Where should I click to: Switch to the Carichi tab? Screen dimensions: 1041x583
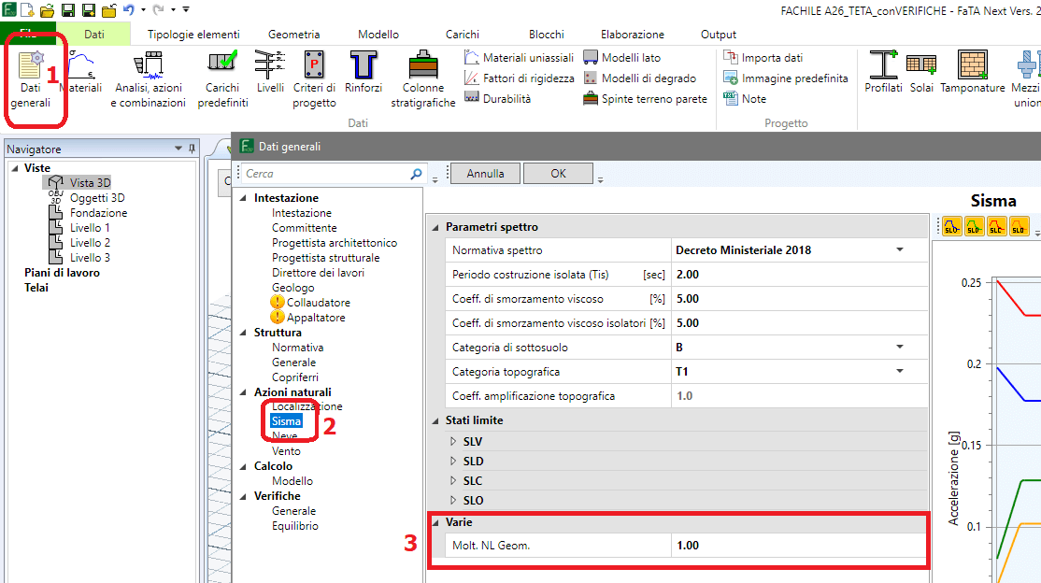coord(462,35)
